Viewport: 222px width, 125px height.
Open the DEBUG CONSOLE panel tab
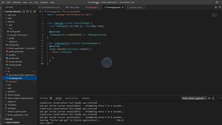72,98
